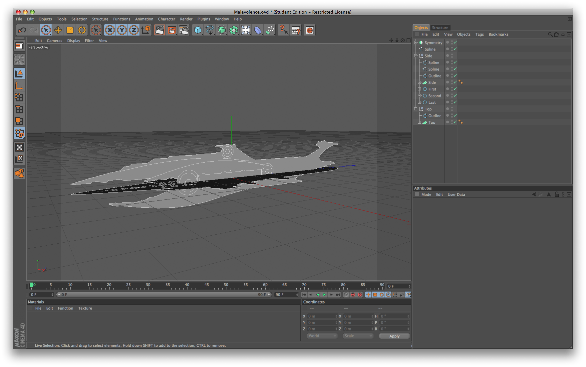Click the orange Animation mode sidebar icon
586x367 pixels.
pyautogui.click(x=19, y=173)
